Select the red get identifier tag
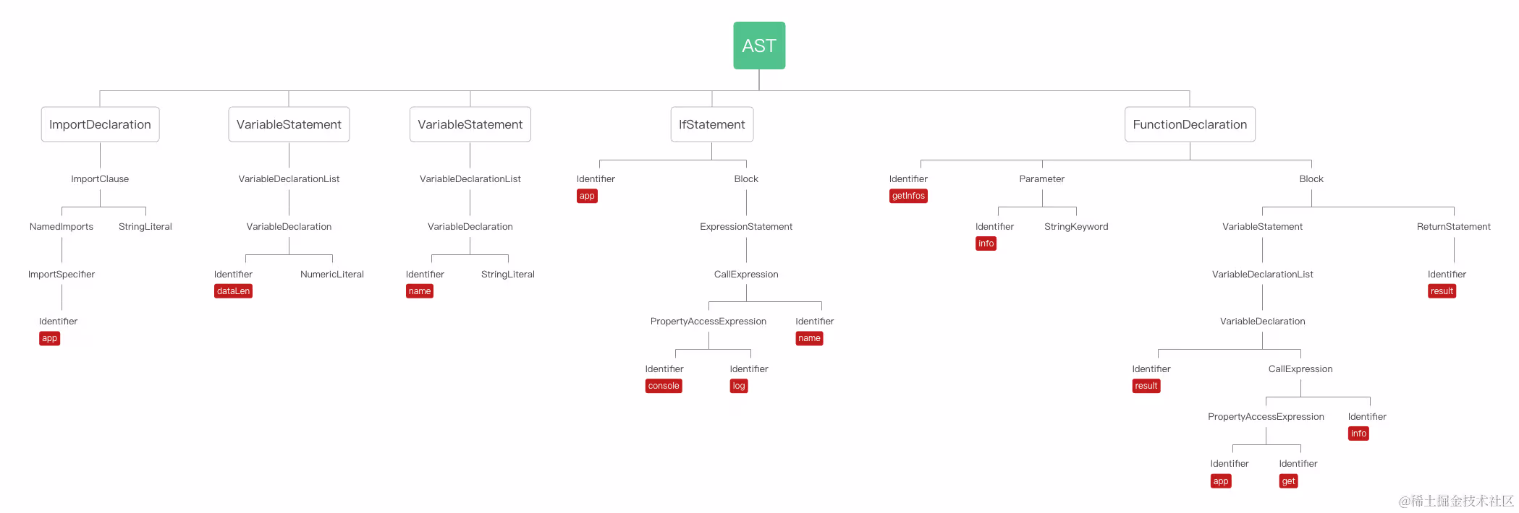This screenshot has width=1519, height=513. 1288,481
